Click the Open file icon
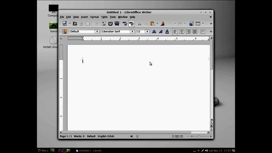 (x=75, y=23)
